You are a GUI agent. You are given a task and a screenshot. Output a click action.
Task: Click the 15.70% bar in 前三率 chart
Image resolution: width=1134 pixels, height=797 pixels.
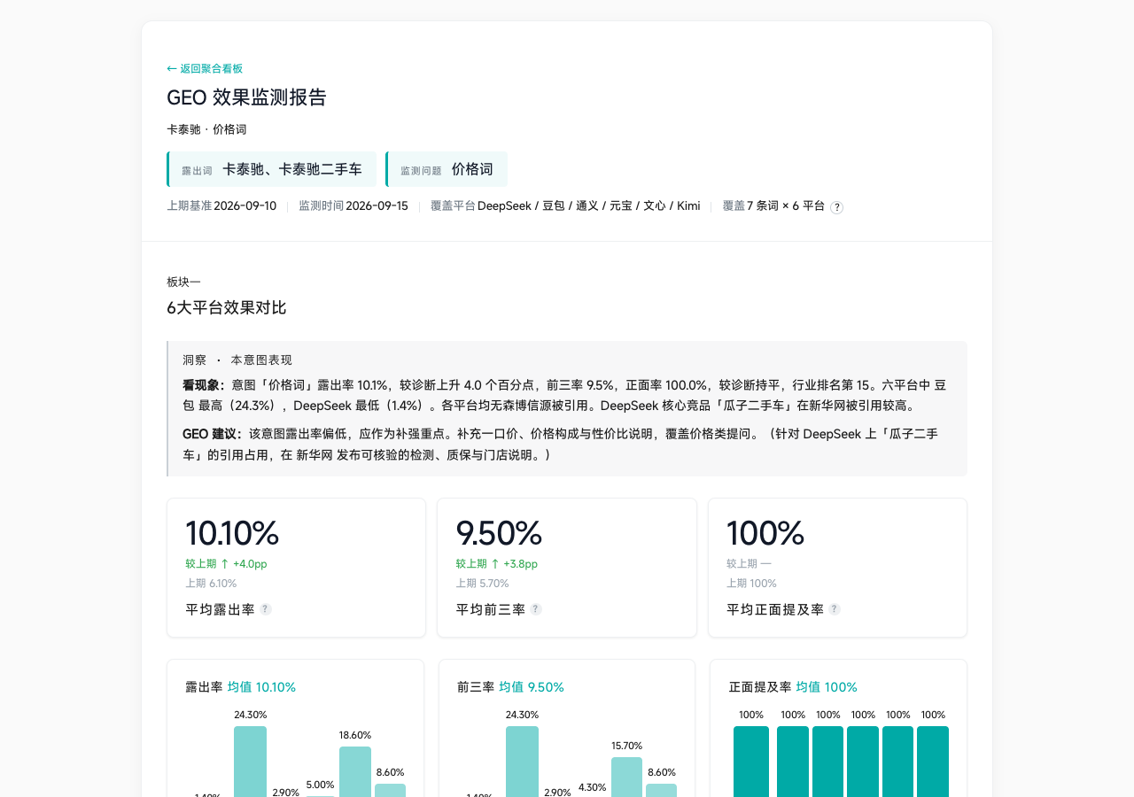point(627,777)
